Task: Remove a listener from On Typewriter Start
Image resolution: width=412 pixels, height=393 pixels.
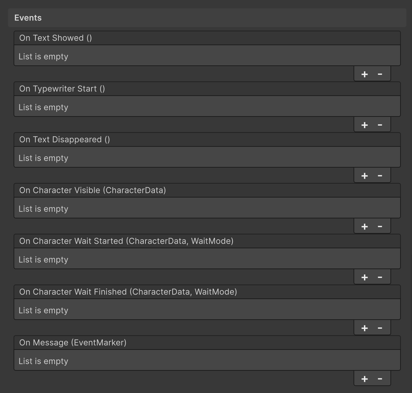Action: point(380,125)
